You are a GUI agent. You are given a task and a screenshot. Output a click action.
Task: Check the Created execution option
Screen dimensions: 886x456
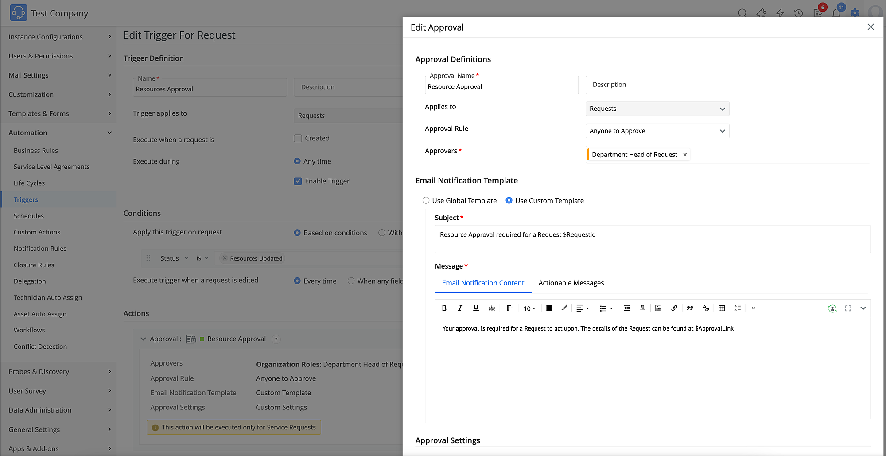point(298,138)
